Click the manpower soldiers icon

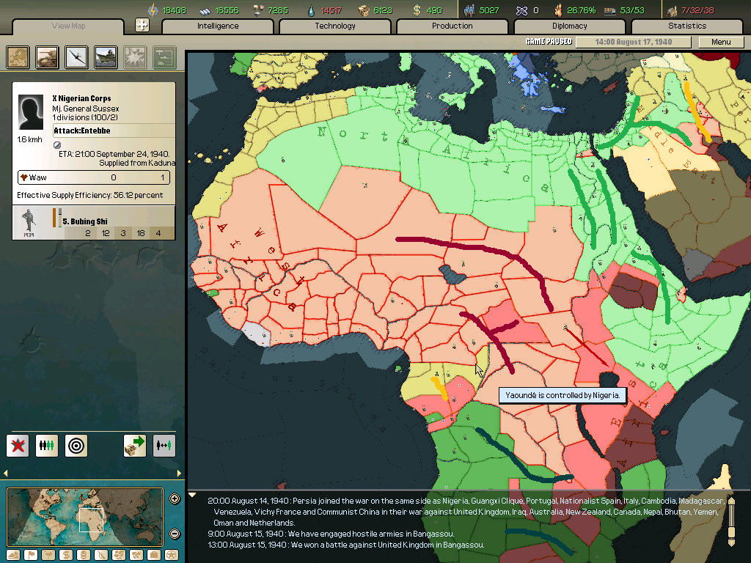469,10
